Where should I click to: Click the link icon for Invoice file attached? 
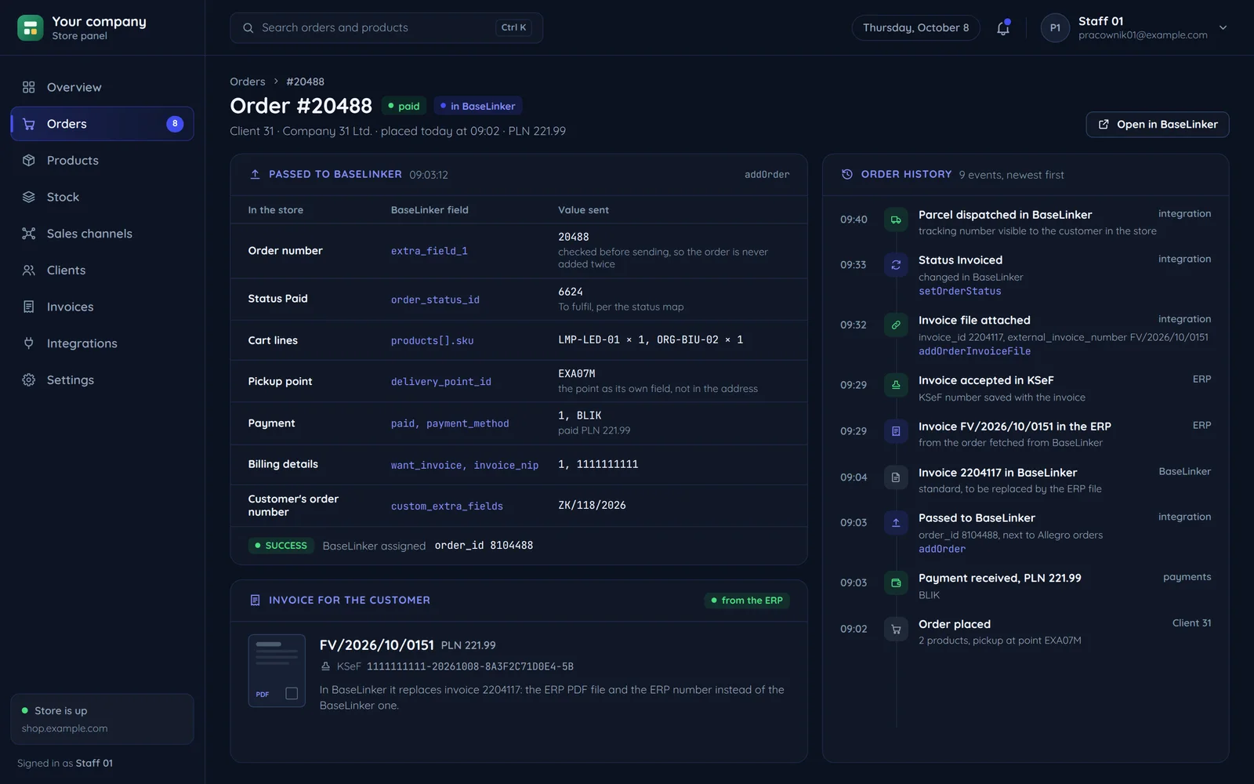896,325
